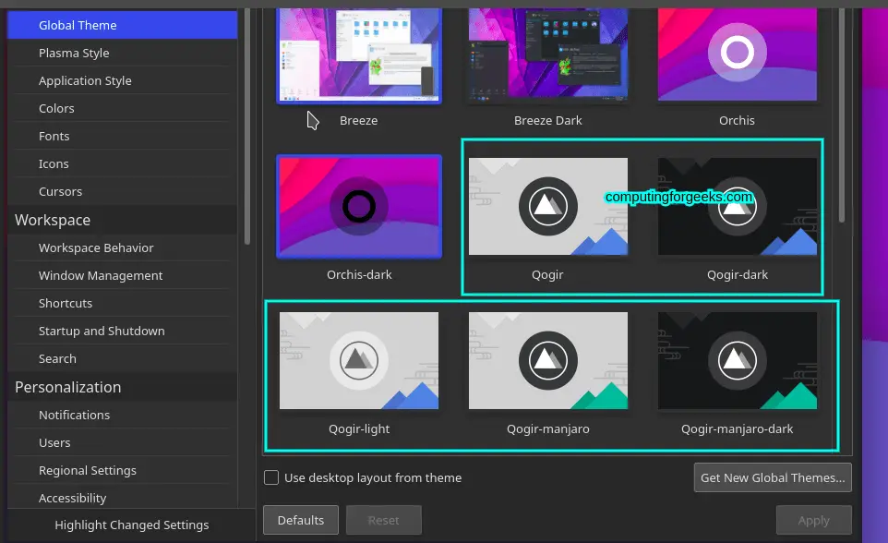This screenshot has height=543, width=888.
Task: Go to Window Management settings
Action: 123,275
